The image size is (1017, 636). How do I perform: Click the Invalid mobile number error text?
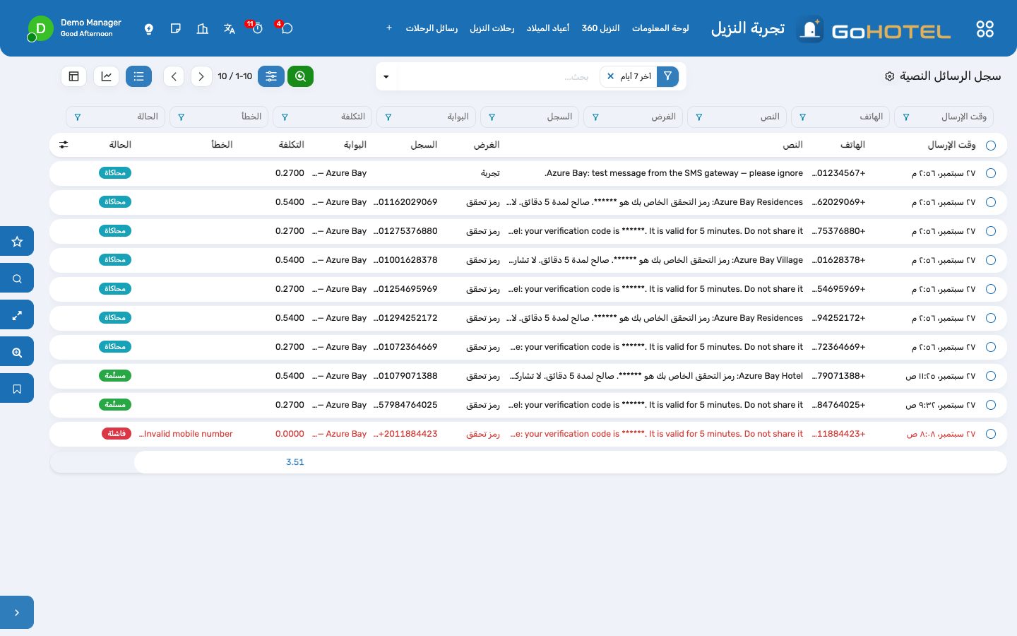tap(186, 434)
